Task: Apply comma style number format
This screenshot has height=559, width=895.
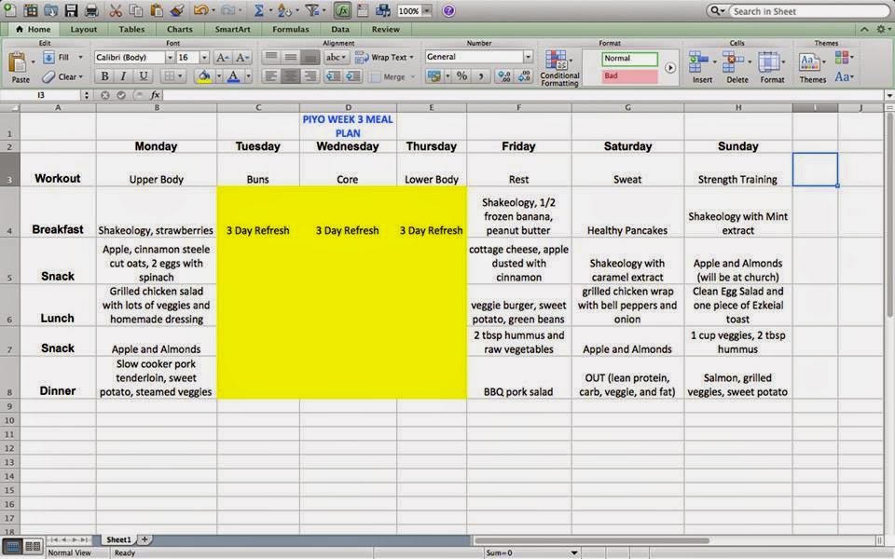Action: (481, 75)
